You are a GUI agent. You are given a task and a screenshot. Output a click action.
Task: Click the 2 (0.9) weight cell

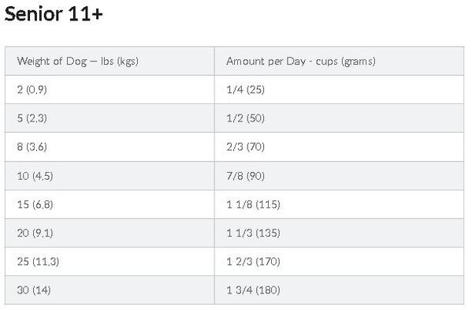(x=110, y=90)
